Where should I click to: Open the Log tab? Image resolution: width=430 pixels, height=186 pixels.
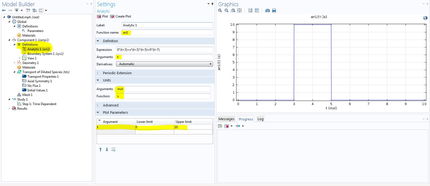[260, 119]
